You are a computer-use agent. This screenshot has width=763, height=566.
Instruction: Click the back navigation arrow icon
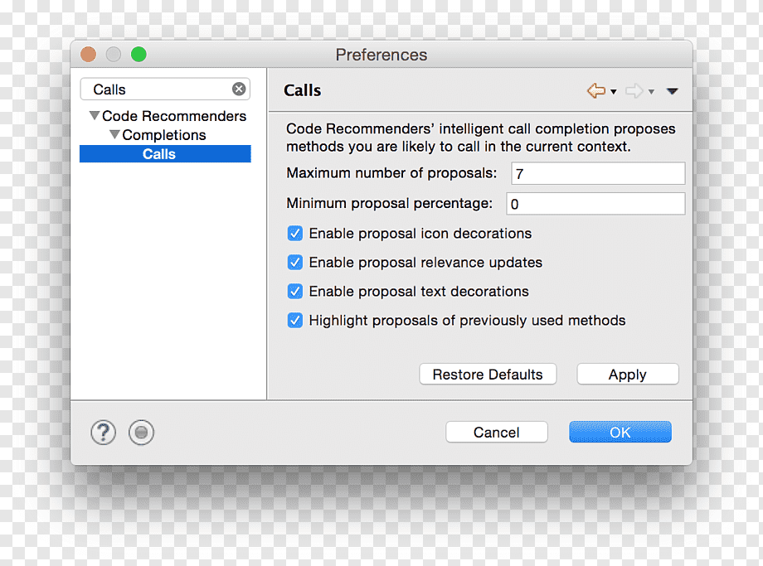(x=596, y=90)
